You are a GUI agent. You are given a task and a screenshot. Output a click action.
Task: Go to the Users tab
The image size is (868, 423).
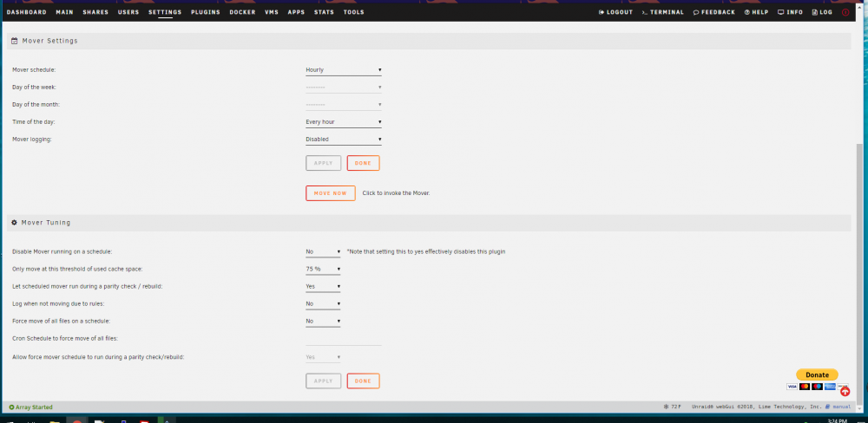[x=128, y=12]
